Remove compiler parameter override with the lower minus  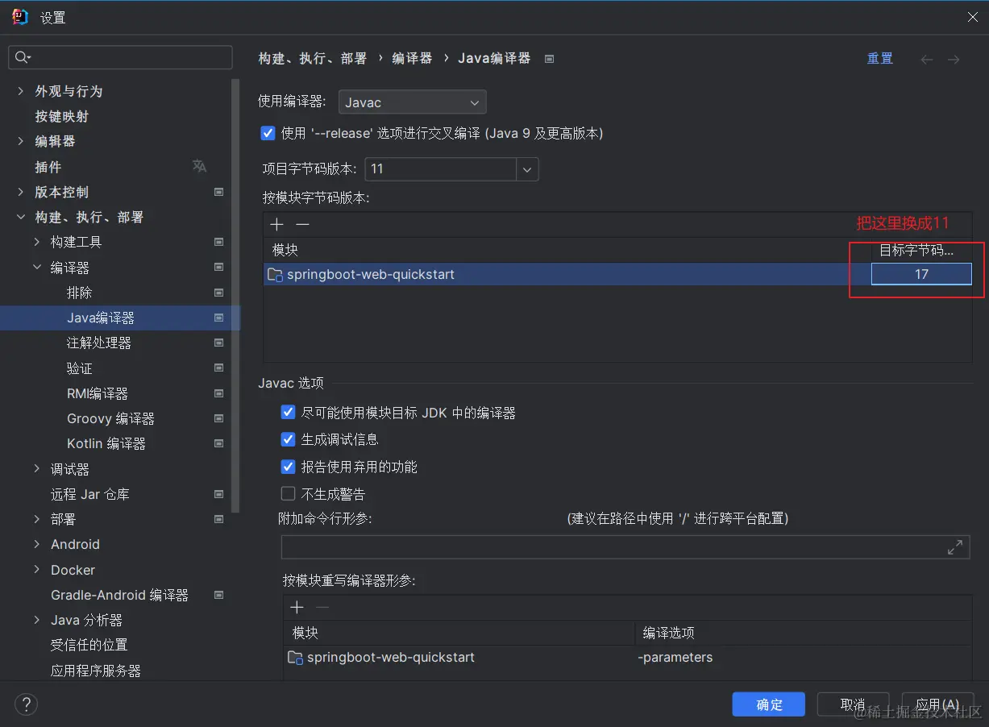click(x=322, y=607)
